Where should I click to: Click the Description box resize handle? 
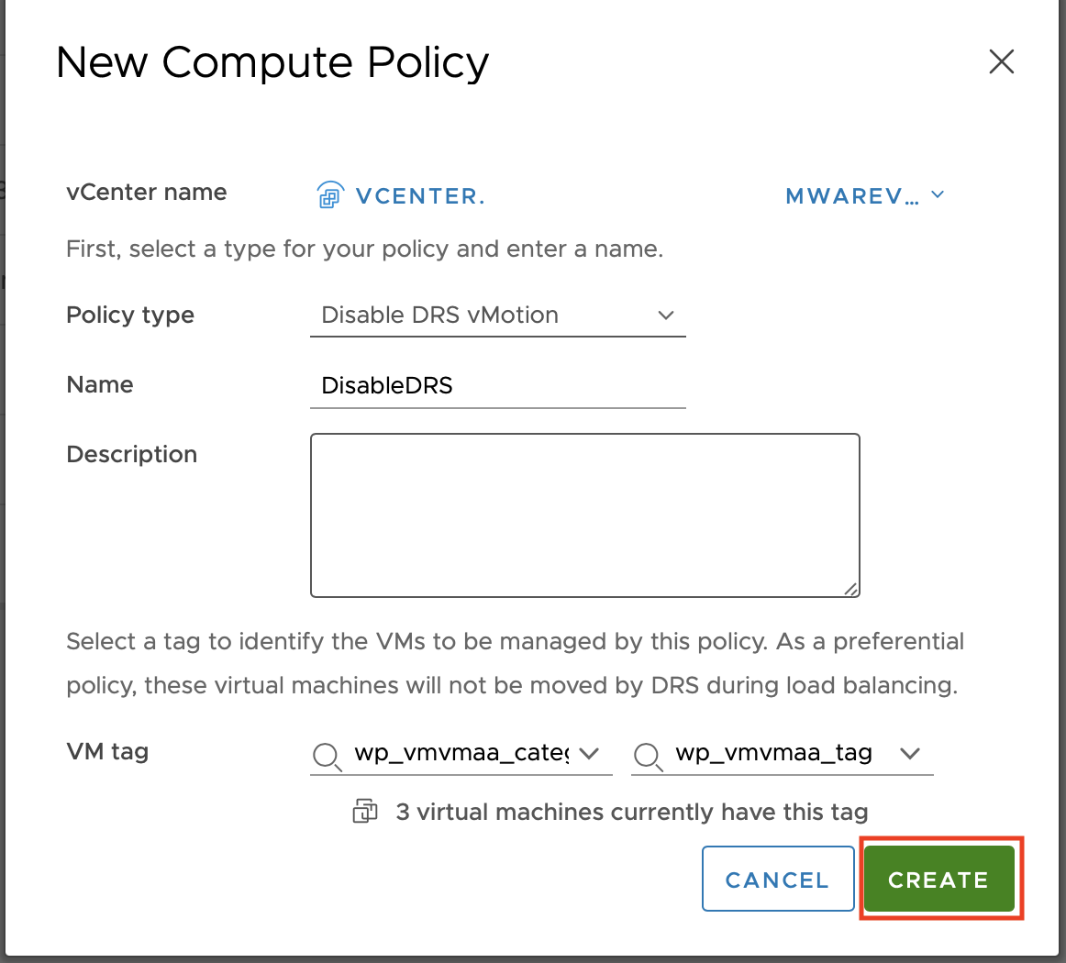tap(851, 589)
